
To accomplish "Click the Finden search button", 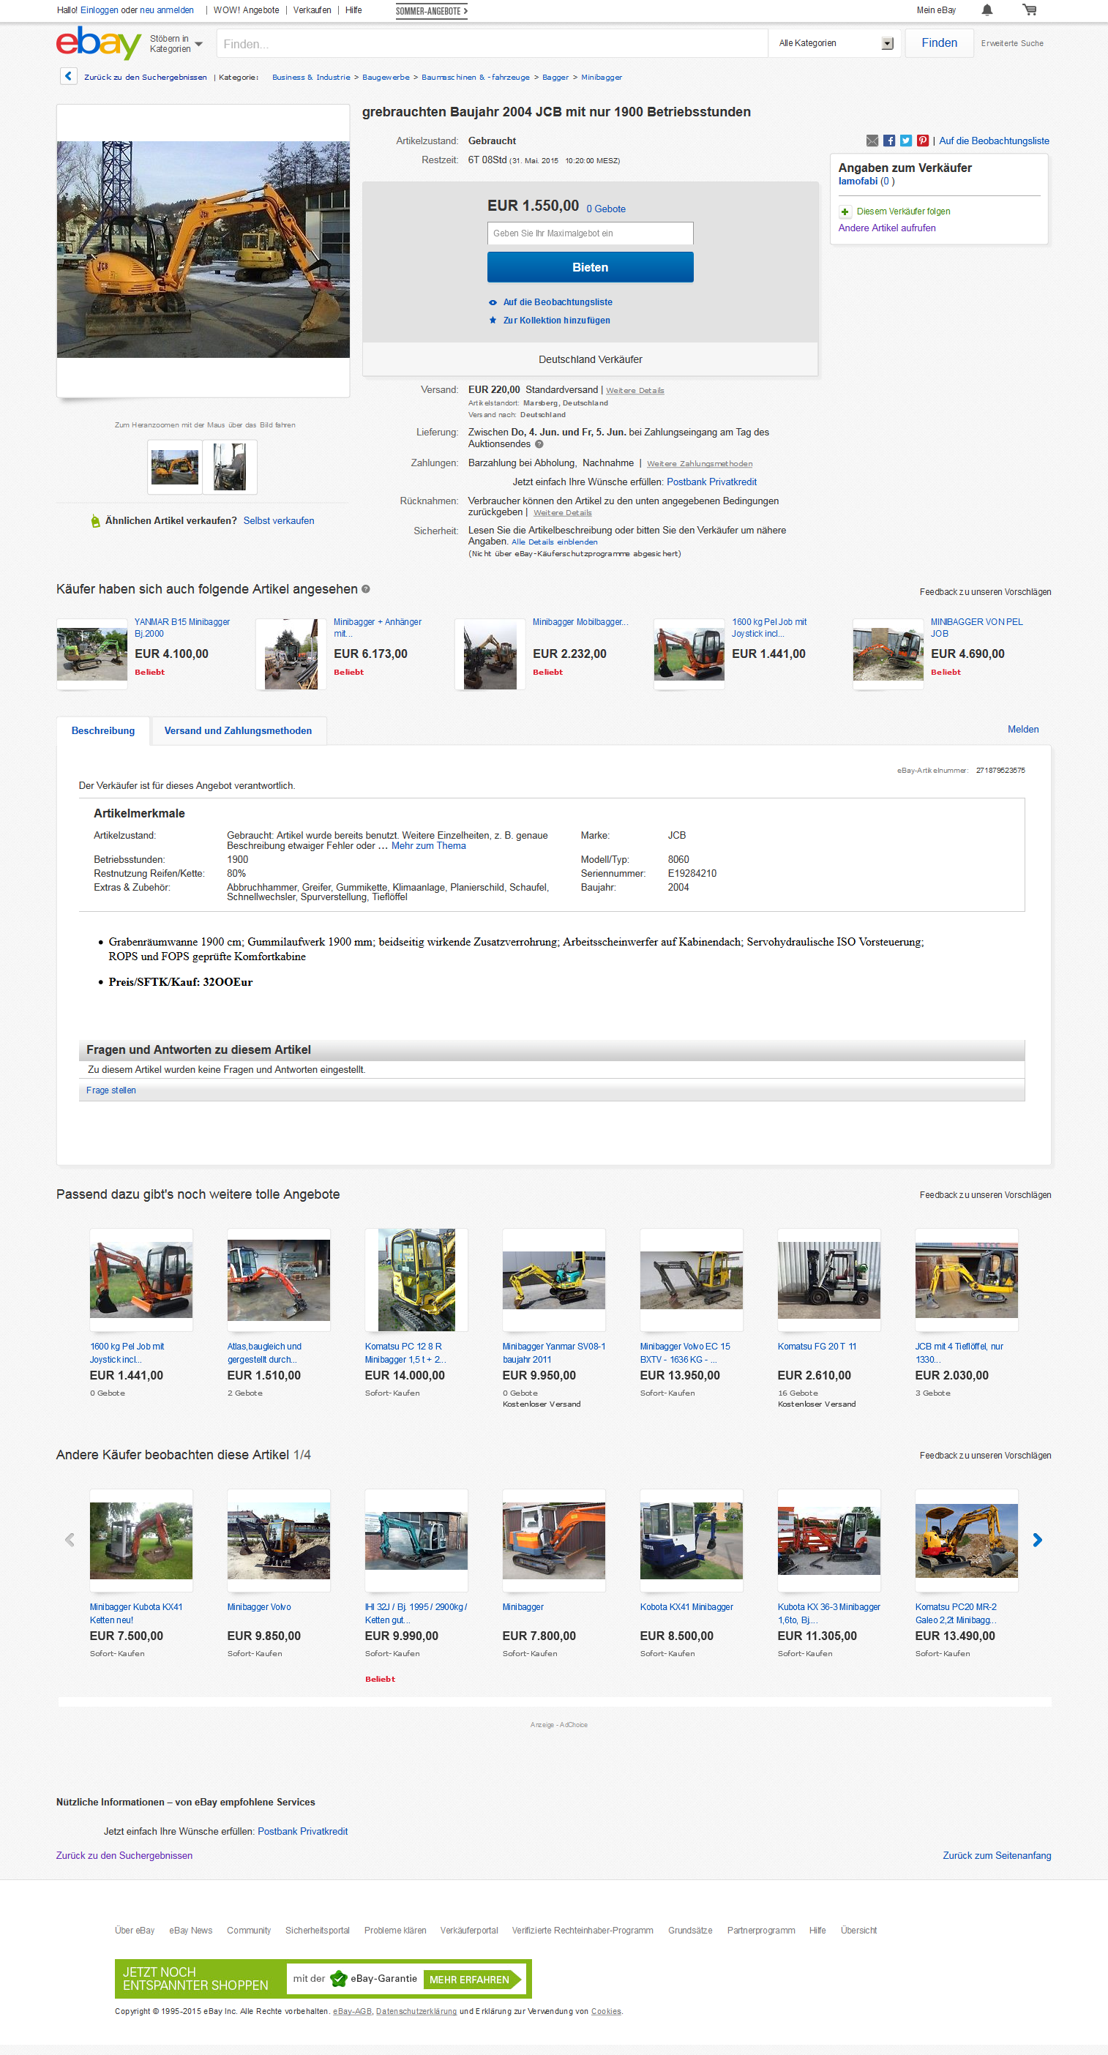I will pyautogui.click(x=939, y=43).
